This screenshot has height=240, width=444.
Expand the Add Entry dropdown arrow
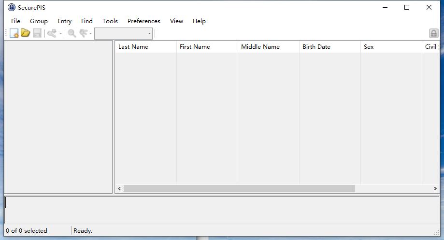pos(60,34)
